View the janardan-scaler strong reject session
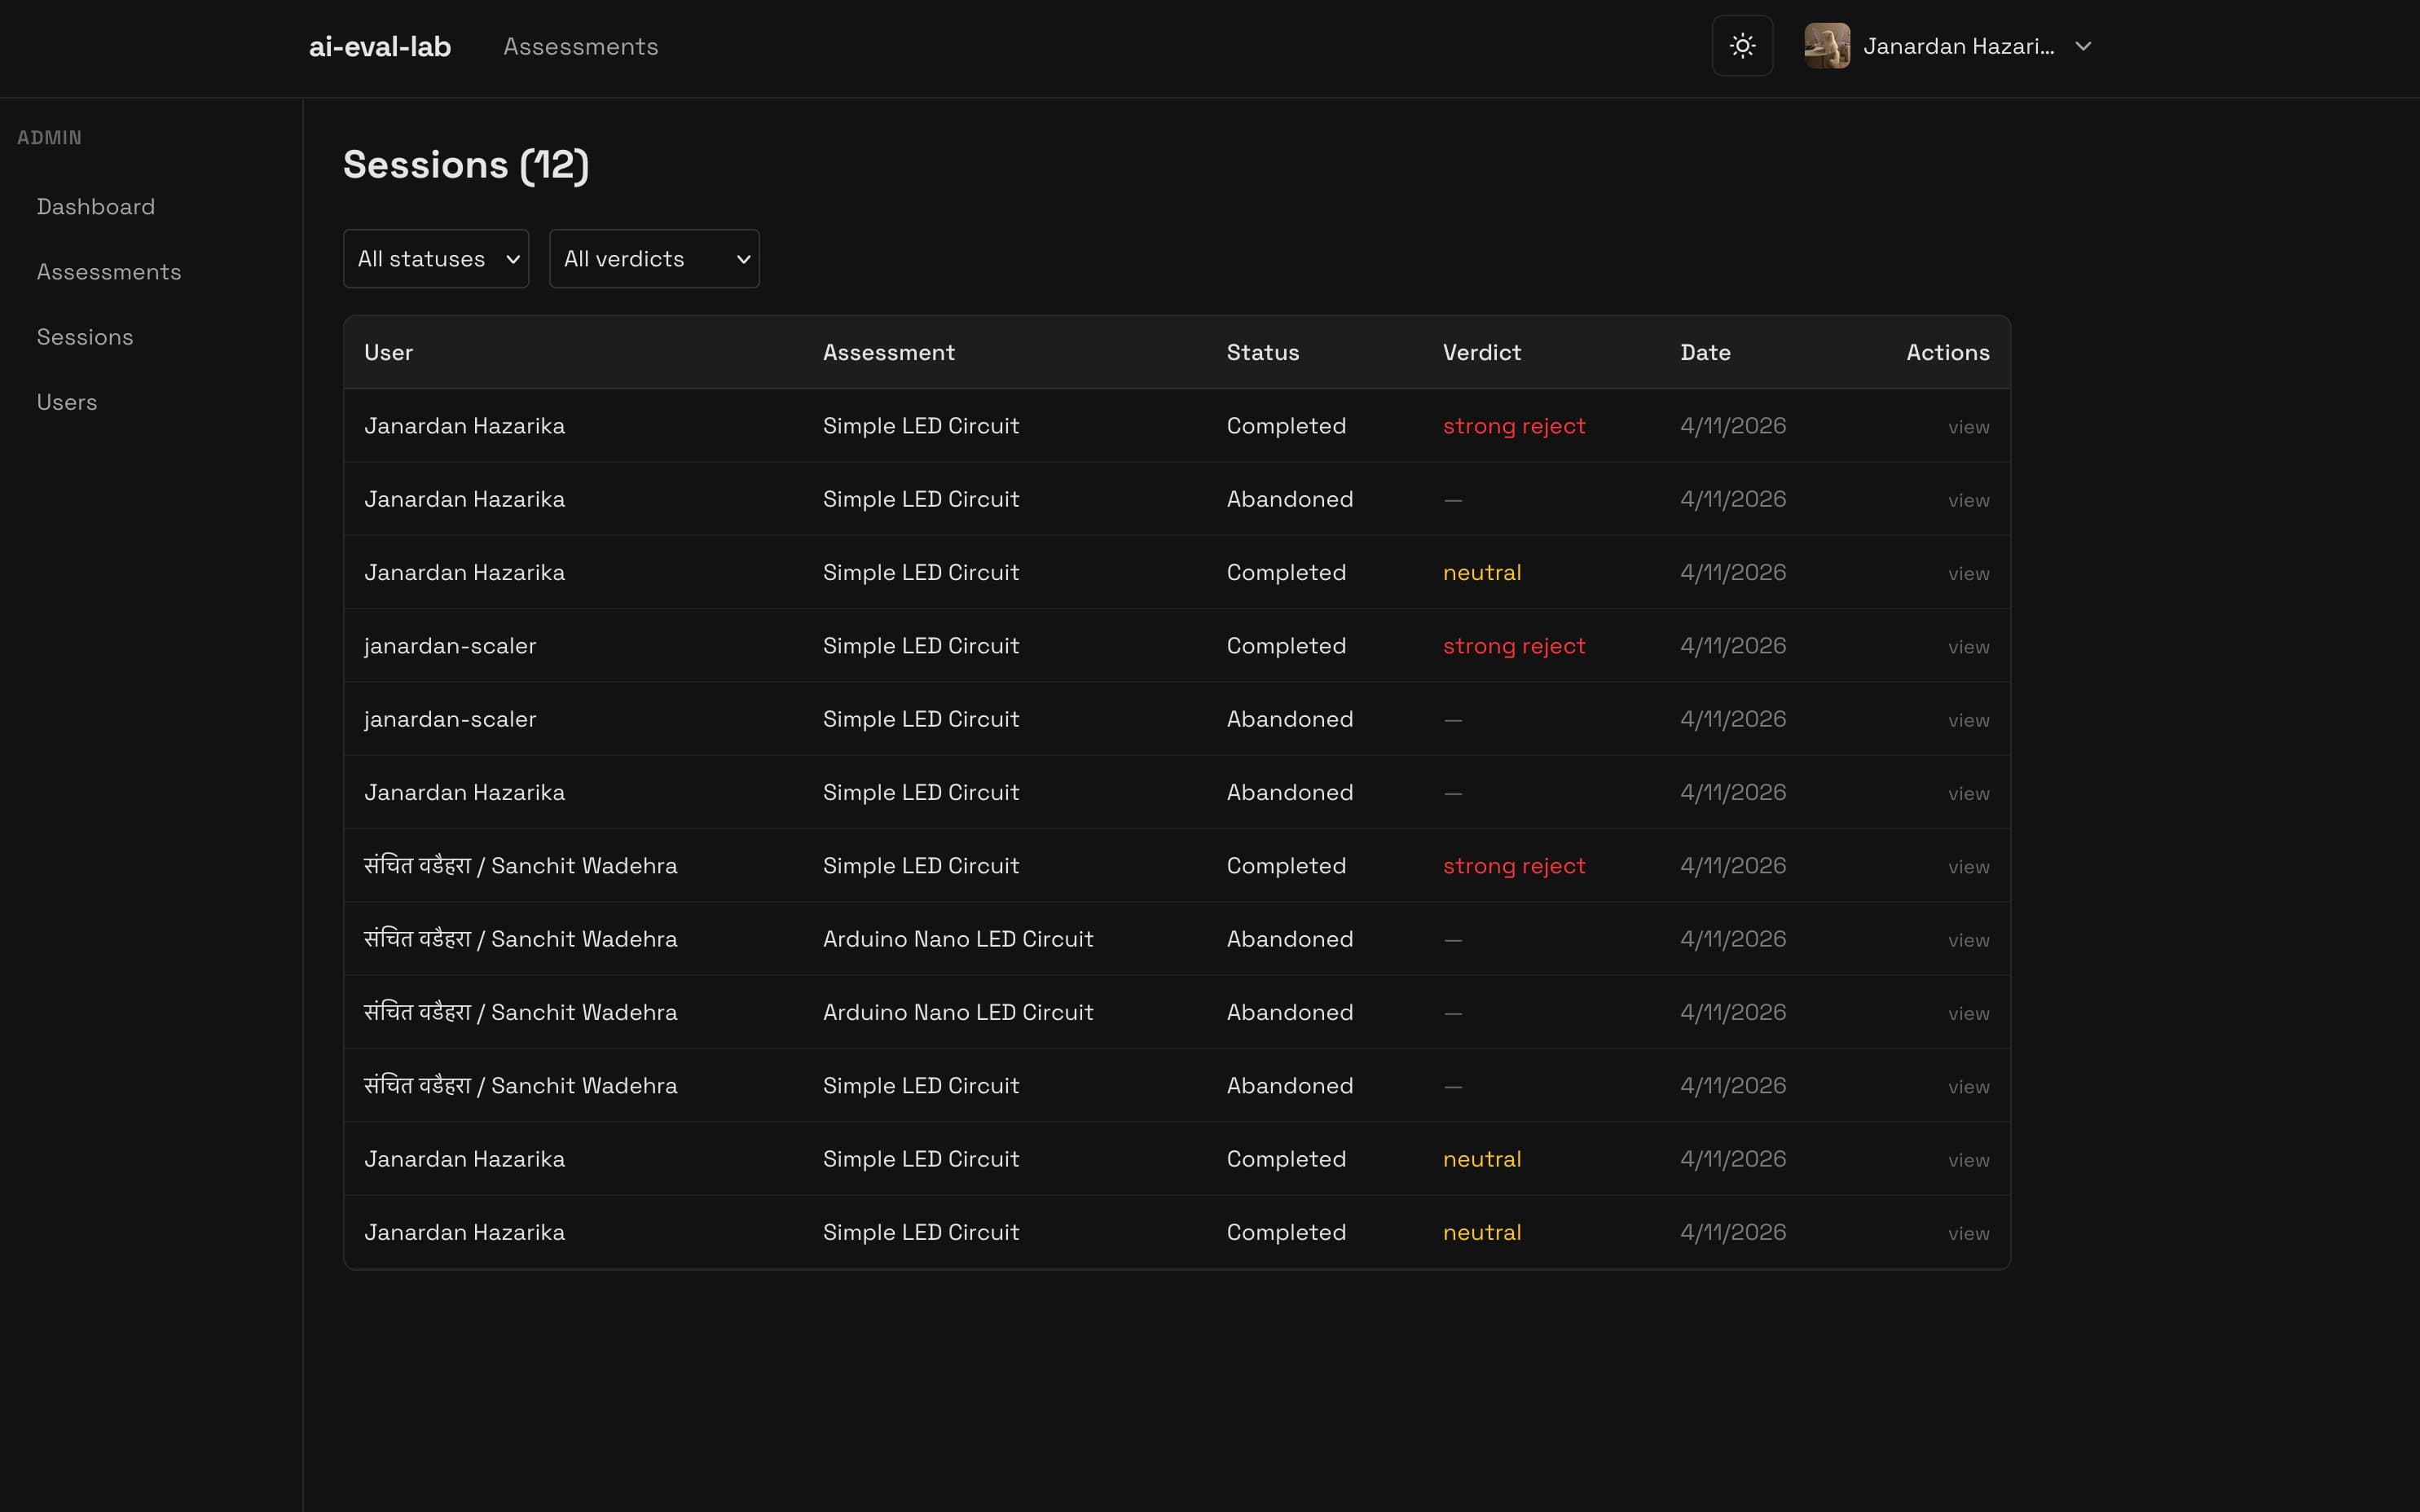The height and width of the screenshot is (1512, 2420). (1968, 647)
